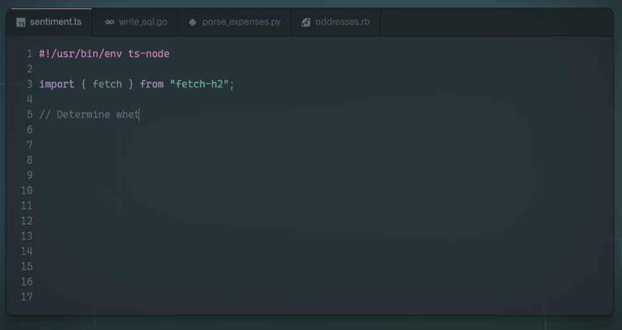Click the fetch identifier inside the braces

click(x=107, y=84)
